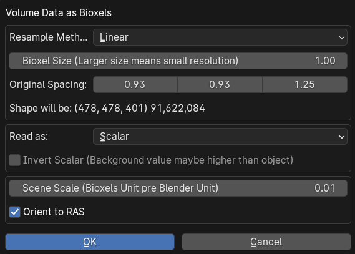Click the Original Spacing: label
This screenshot has width=355, height=254.
(x=48, y=84)
